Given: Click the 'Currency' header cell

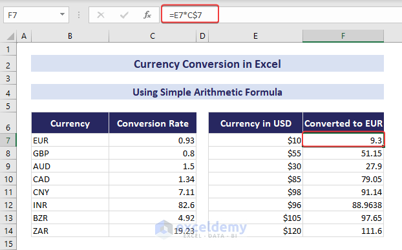Looking at the screenshot, I should point(70,123).
